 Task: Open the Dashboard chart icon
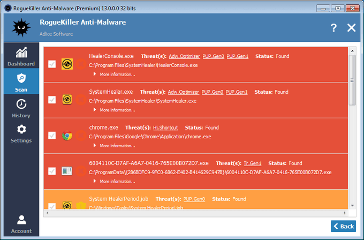(x=21, y=52)
